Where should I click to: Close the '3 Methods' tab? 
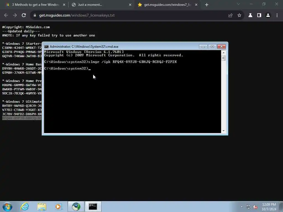point(64,5)
